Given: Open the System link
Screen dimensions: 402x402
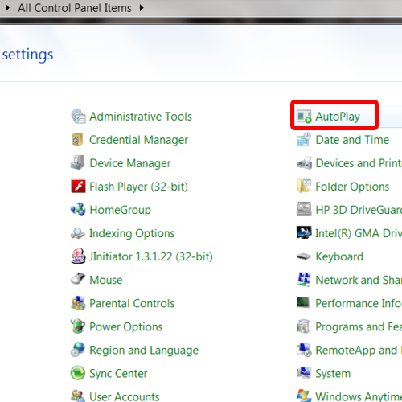Looking at the screenshot, I should 333,373.
